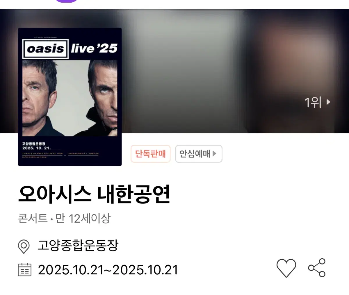
Task: Click the 만 12세이상 age rating text
Action: (x=83, y=218)
